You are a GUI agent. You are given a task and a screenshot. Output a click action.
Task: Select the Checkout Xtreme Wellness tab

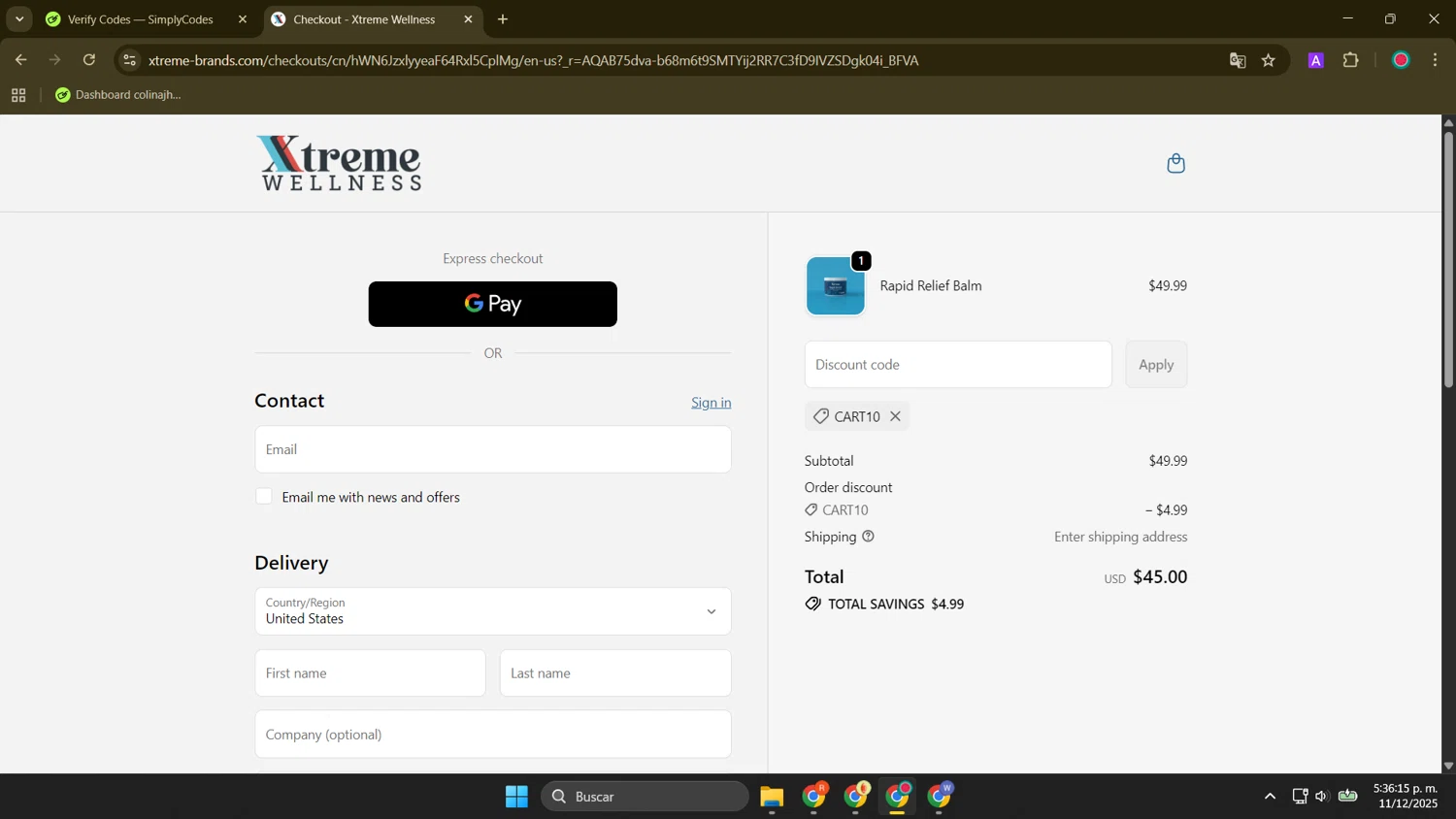tap(363, 19)
